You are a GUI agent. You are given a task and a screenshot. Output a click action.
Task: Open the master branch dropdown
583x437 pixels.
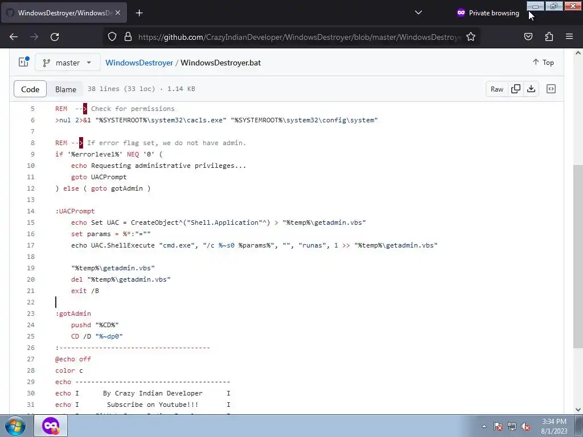68,63
